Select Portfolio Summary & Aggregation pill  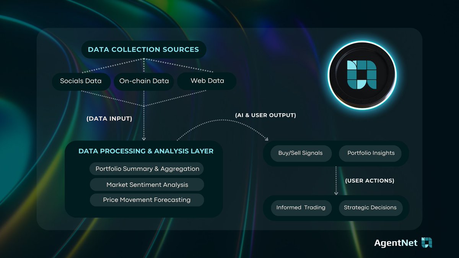click(x=147, y=169)
